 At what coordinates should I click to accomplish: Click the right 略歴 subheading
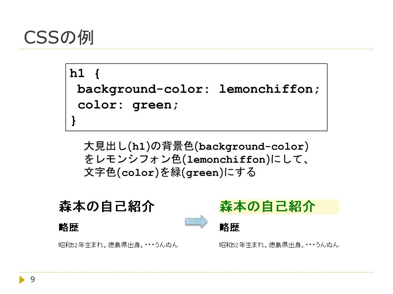pyautogui.click(x=230, y=227)
